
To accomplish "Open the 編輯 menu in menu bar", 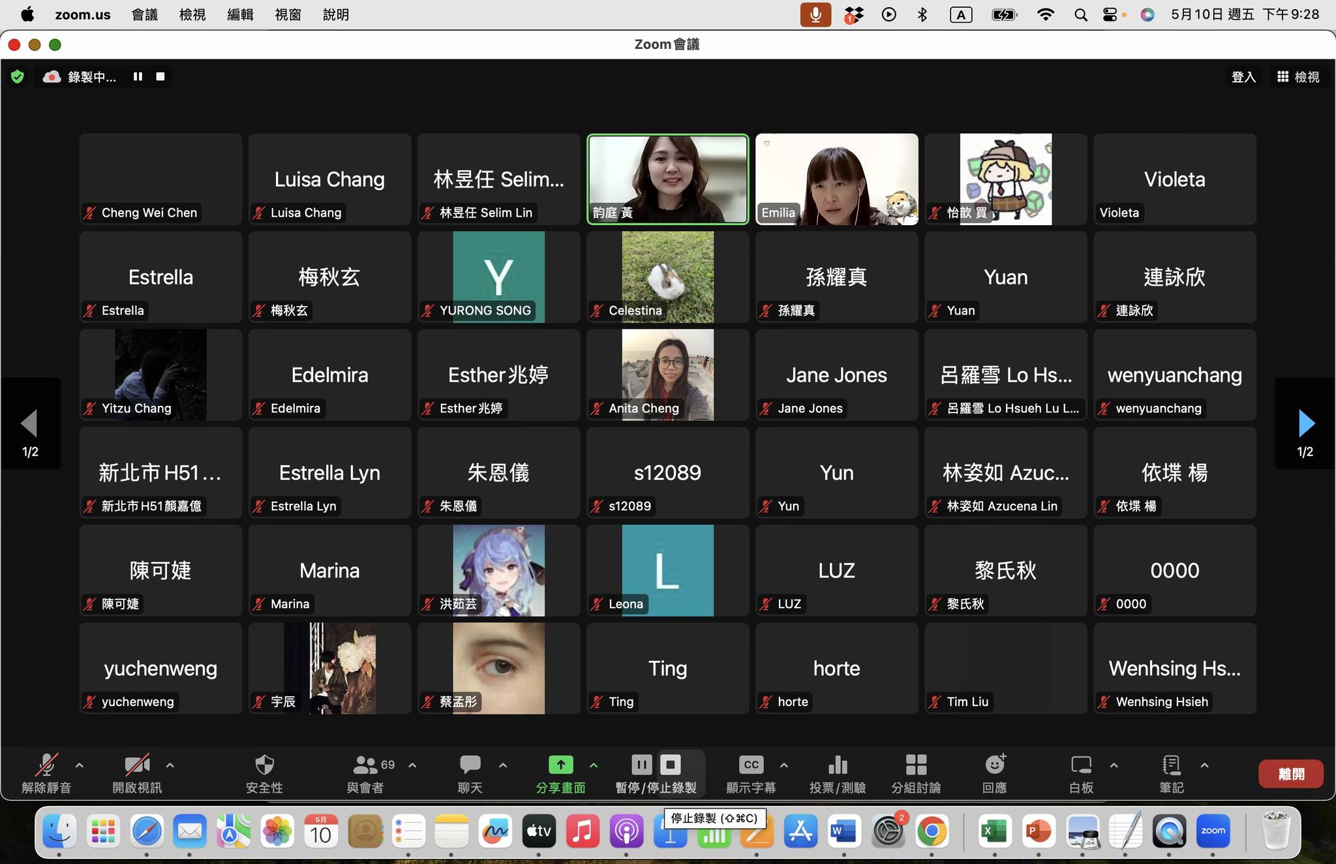I will 240,14.
